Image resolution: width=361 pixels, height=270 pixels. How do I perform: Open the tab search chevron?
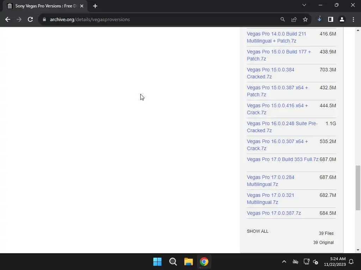[x=304, y=5]
